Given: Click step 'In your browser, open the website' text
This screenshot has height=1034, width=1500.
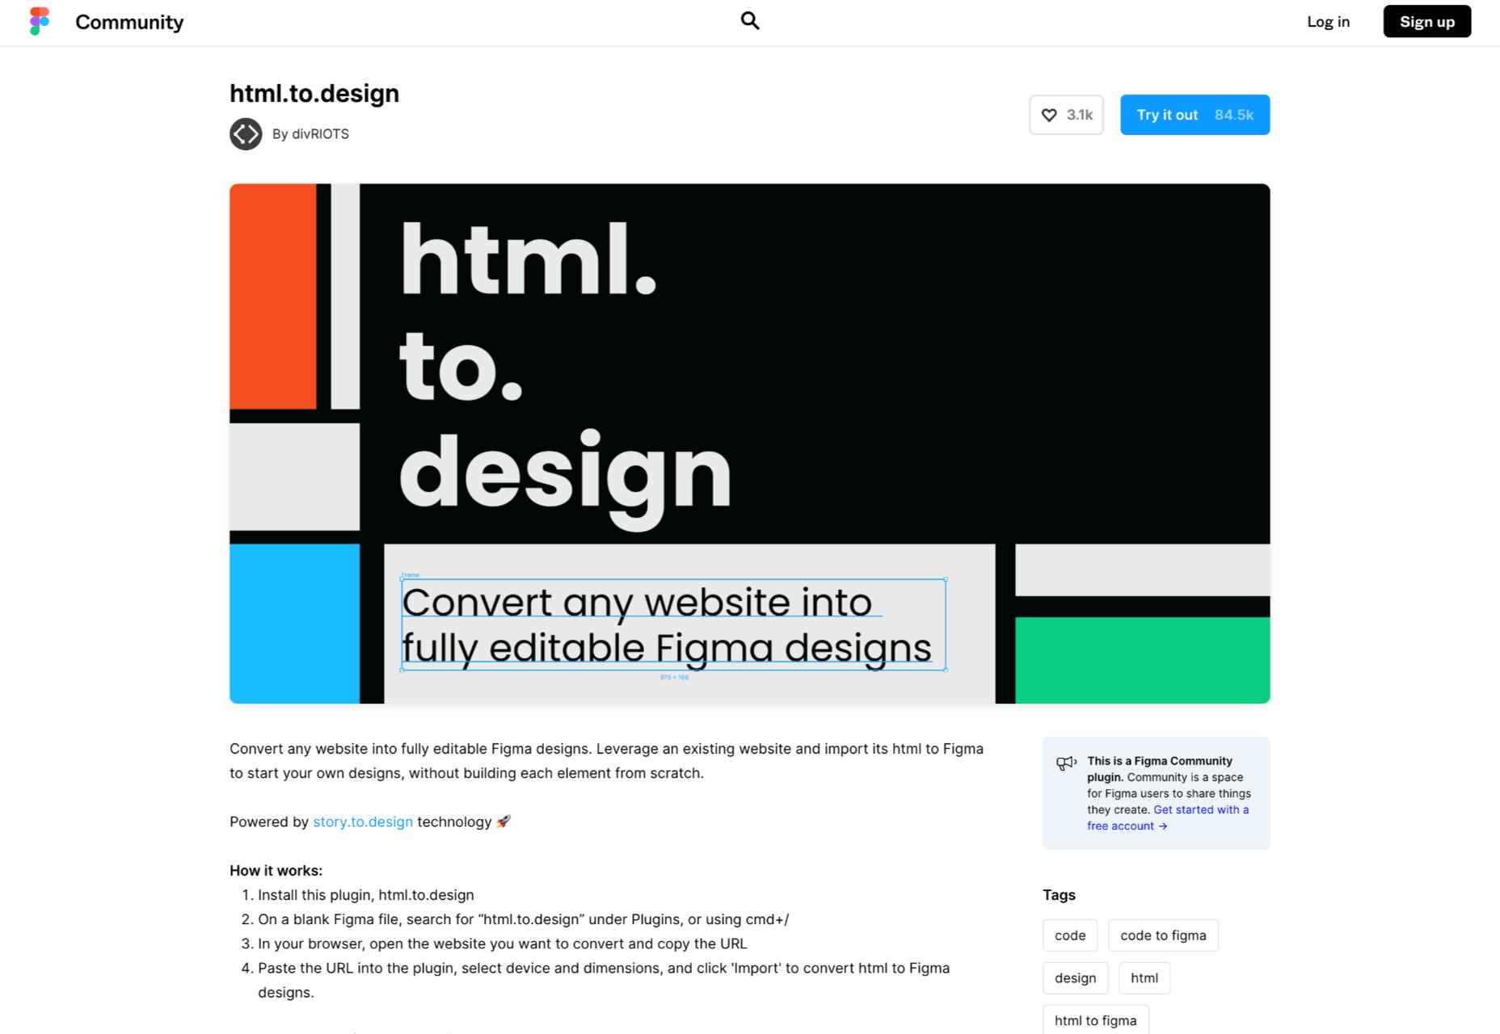Looking at the screenshot, I should click(x=503, y=944).
